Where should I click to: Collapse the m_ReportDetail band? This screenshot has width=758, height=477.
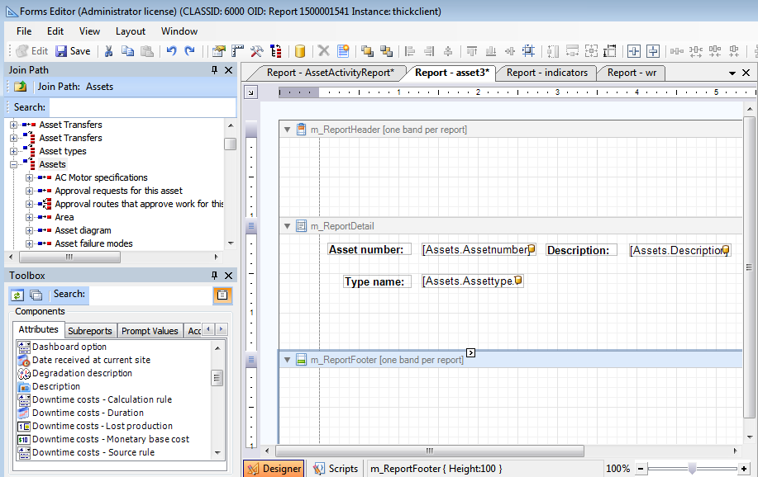pos(287,226)
